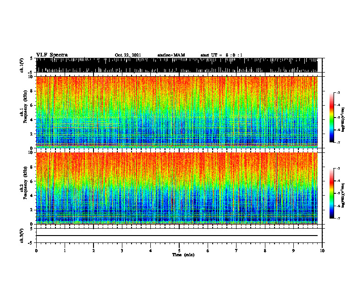Screen dimensions: 363x281
Task: Click the "2" kHz tick on ch.1 frequency axis
Action: click(32, 134)
